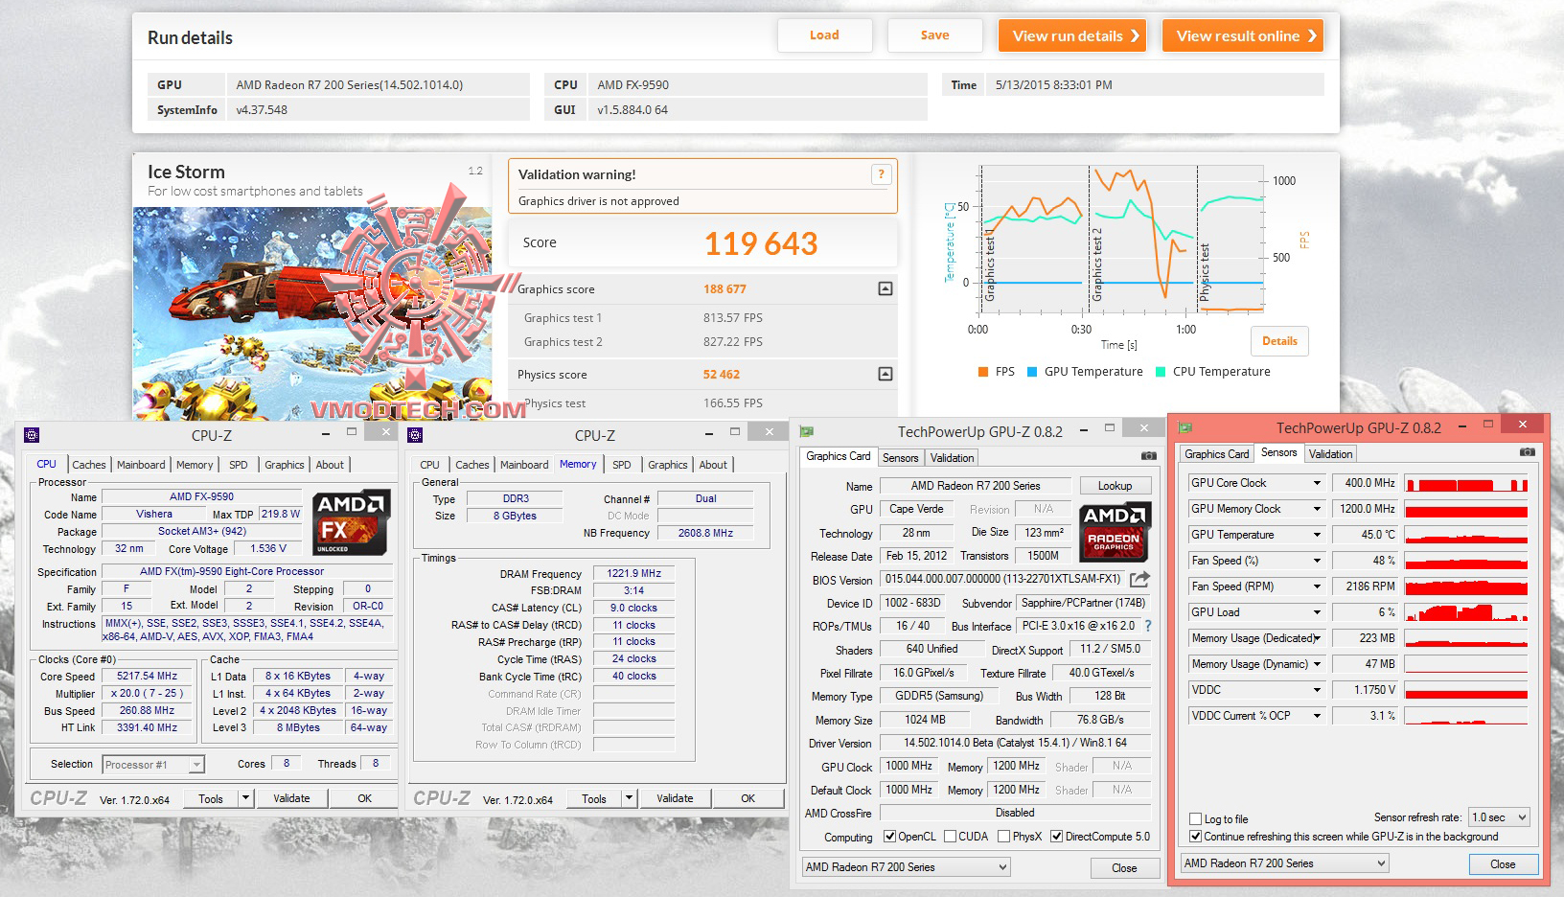Click the title bar icon of the GPU-Z Sensors window
1564x897 pixels.
pyautogui.click(x=1185, y=427)
